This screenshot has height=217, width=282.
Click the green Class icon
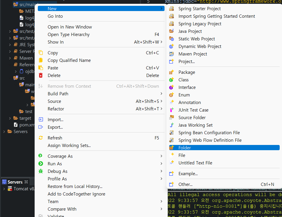coord(172,80)
